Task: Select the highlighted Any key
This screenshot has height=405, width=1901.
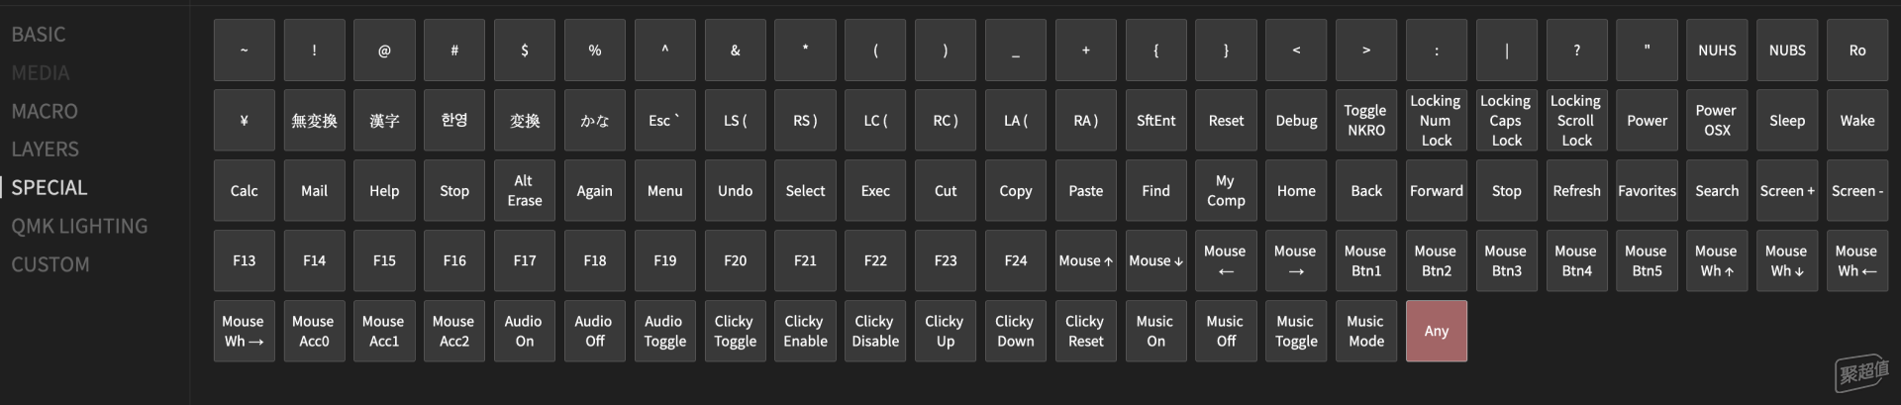Action: click(x=1436, y=331)
